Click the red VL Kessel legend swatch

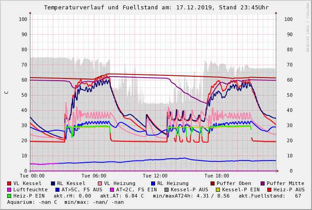click(x=9, y=183)
